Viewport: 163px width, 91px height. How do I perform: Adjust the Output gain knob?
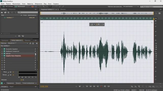(x=11, y=75)
